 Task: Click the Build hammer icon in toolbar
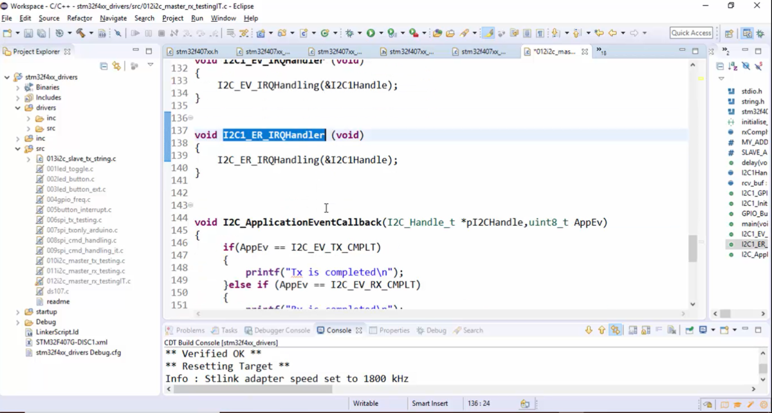pyautogui.click(x=80, y=33)
